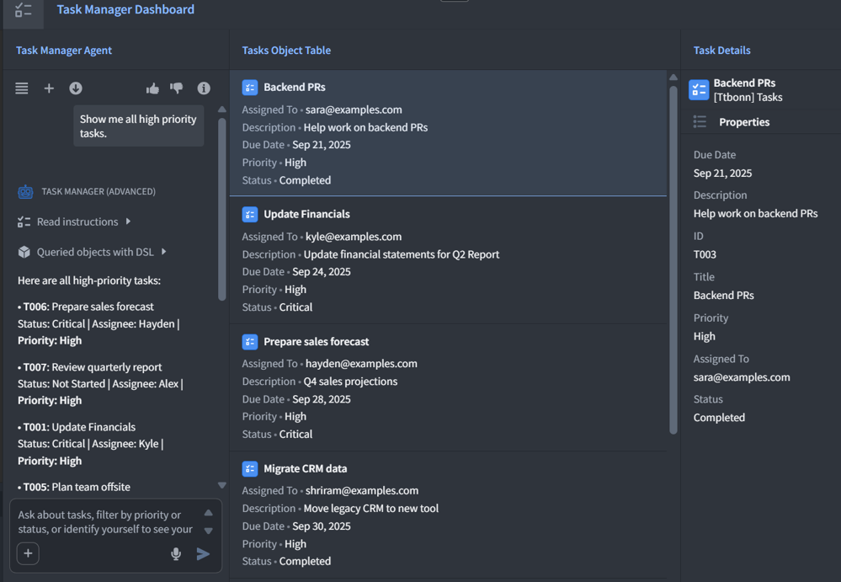Click the T003 ID value in Task Details
841x582 pixels.
(x=705, y=254)
